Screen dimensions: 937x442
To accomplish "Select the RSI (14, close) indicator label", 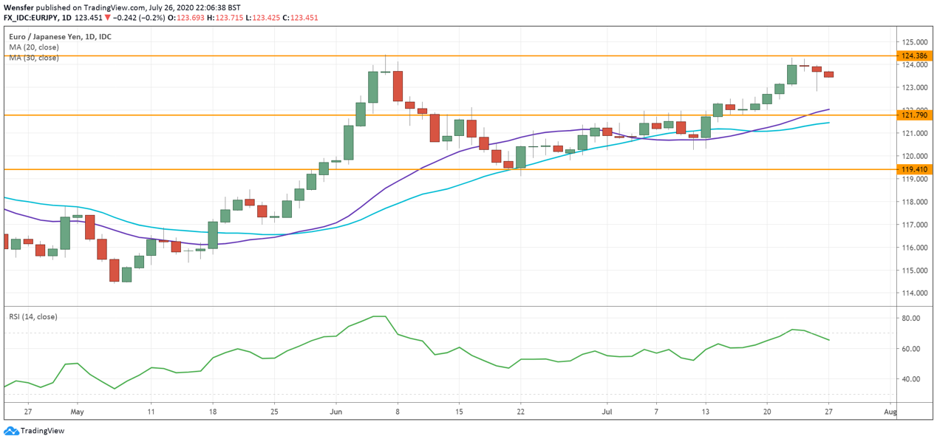I will (x=33, y=317).
